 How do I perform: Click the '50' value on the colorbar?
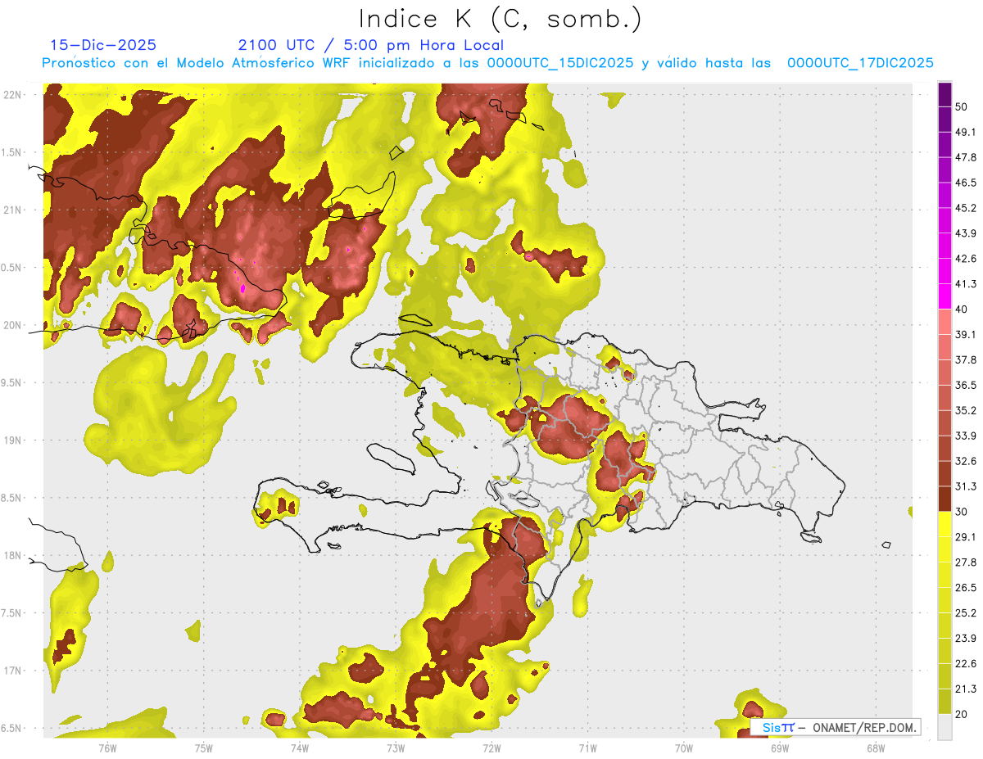click(963, 106)
